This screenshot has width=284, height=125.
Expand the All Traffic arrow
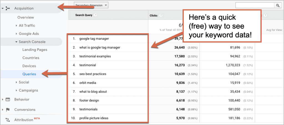click(x=16, y=26)
